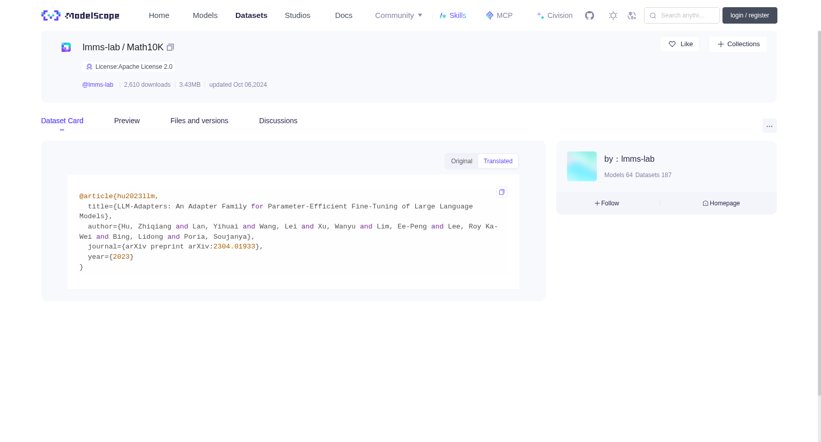Click the "updated Oct 06,2024" text
This screenshot has height=442, width=821.
click(238, 85)
